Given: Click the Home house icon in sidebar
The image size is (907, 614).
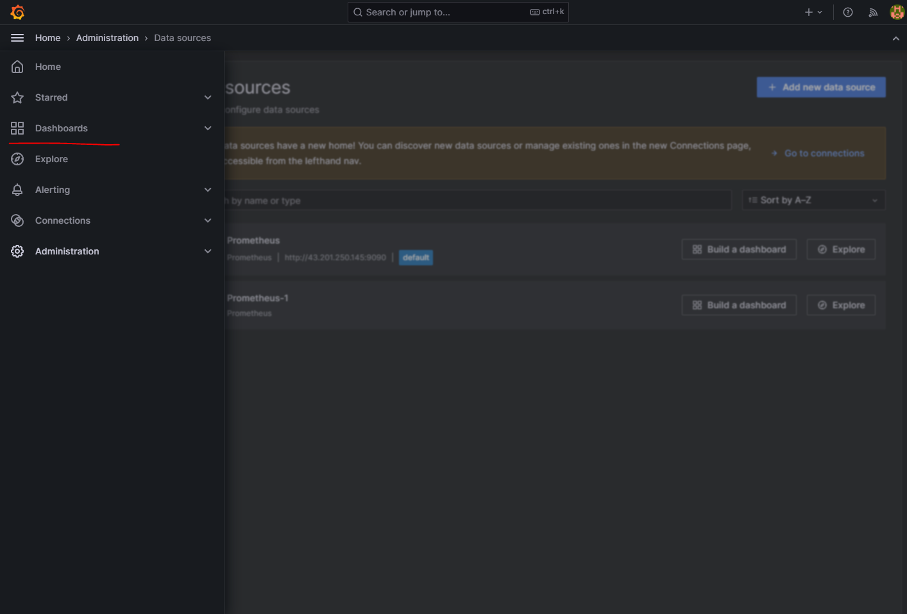Looking at the screenshot, I should (x=17, y=67).
